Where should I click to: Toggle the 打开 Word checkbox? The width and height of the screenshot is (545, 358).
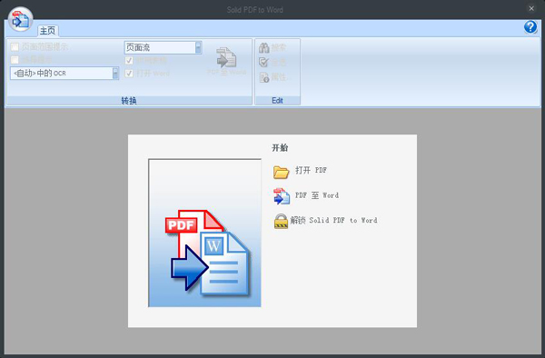[x=129, y=74]
